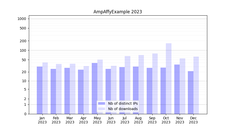Click the Nb of distinct IPs legend swatch

[101, 103]
